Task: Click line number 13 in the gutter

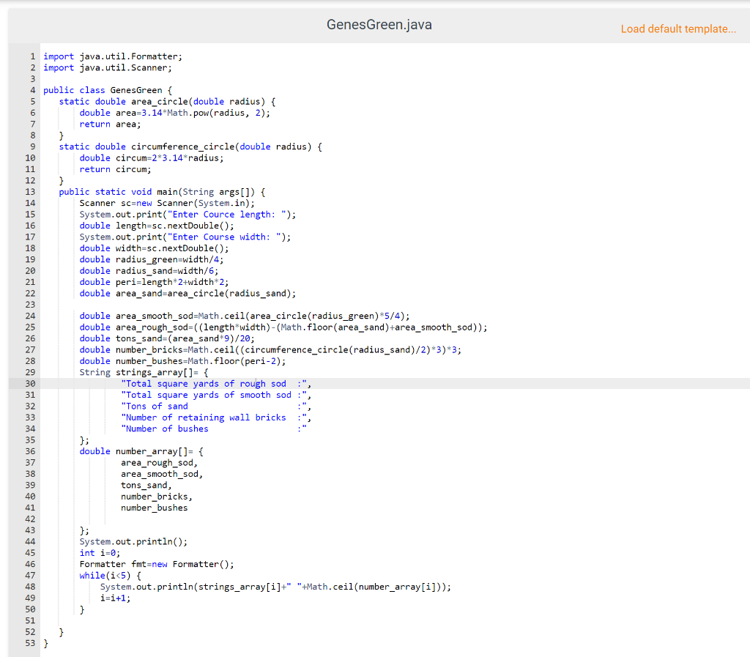Action: [x=30, y=192]
